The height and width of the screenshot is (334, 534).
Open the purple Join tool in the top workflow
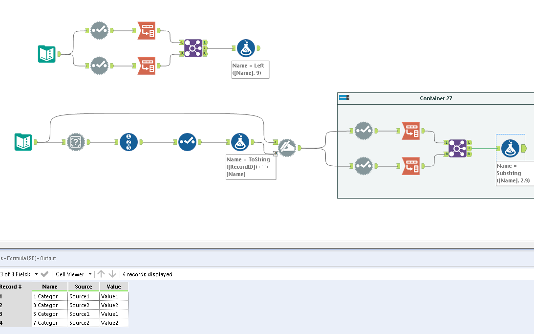tap(193, 48)
